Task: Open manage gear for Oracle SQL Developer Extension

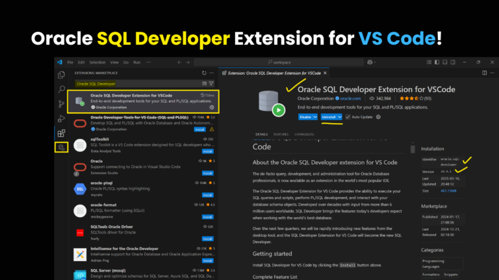Action: [x=212, y=108]
